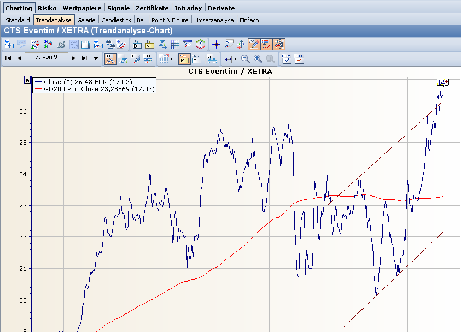The image size is (461, 332).
Task: Click the red GD200 legend line swatch
Action: click(x=38, y=88)
